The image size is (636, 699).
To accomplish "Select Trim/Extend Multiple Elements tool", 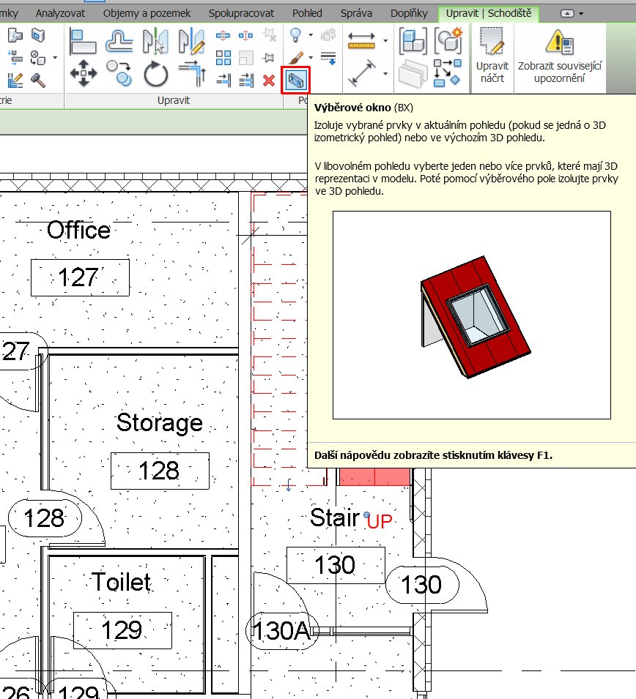I will tap(245, 81).
